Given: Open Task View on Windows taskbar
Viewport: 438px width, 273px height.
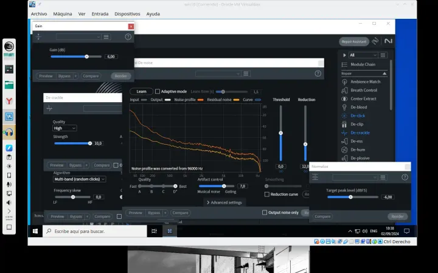Looking at the screenshot, I should point(154,231).
